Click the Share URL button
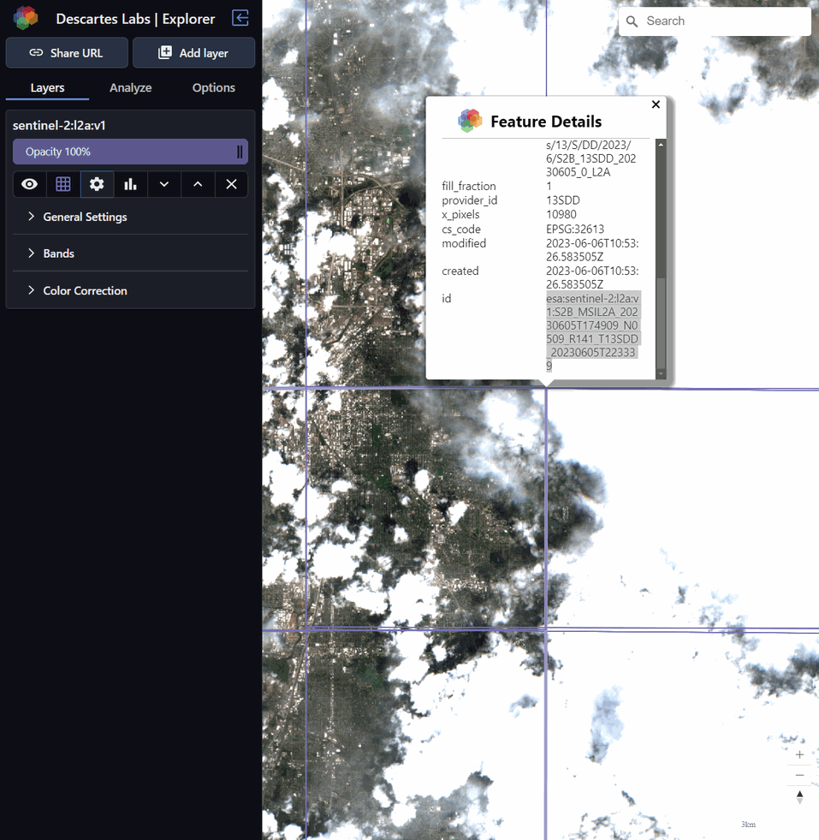 tap(67, 52)
